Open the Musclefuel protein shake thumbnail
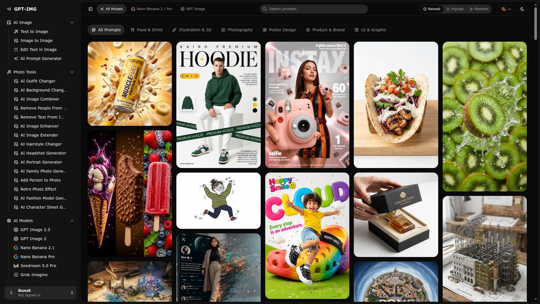540x304 pixels. point(130,84)
